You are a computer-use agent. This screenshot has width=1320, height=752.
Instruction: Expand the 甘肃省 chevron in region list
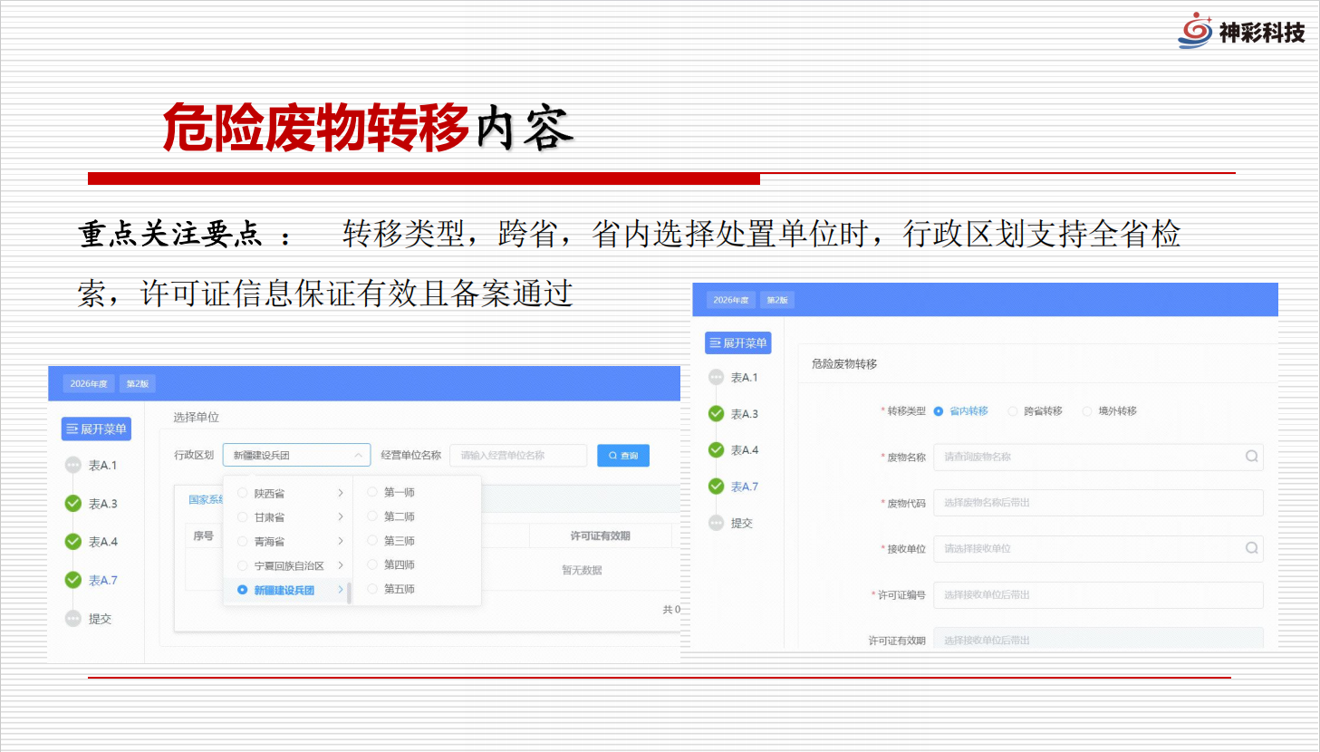tap(341, 516)
